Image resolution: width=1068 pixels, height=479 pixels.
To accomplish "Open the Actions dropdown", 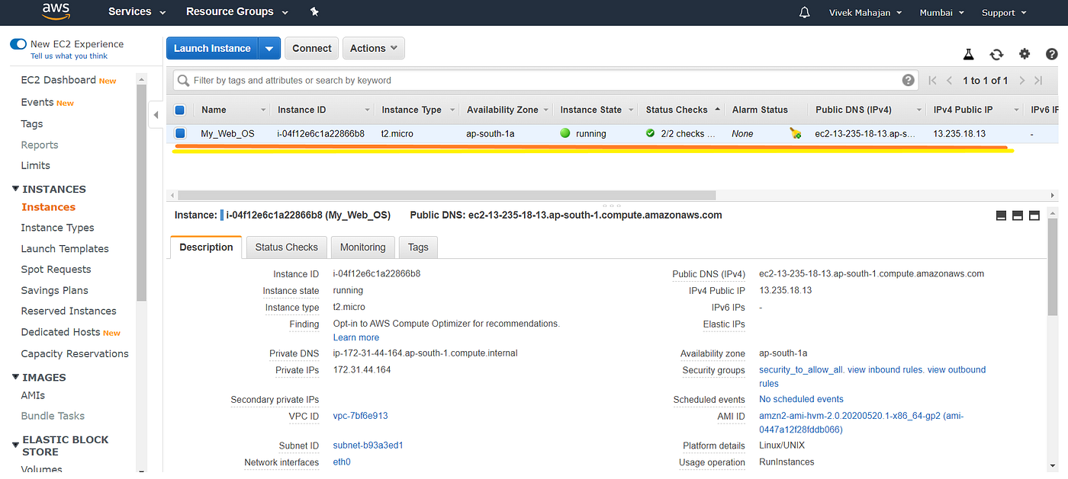I will [373, 47].
